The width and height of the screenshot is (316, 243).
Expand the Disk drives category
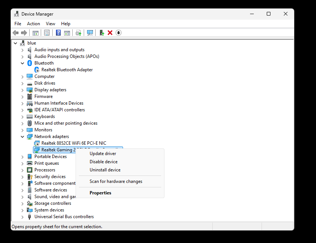[22, 83]
